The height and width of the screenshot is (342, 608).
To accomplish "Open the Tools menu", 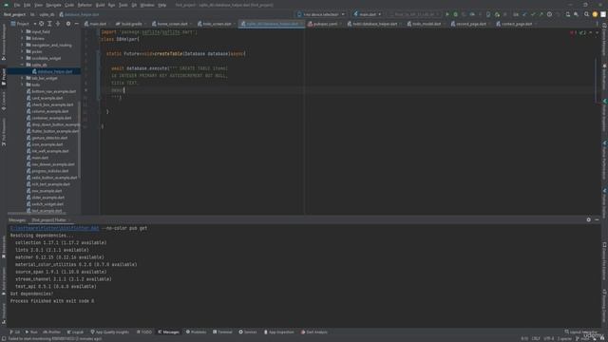I will pos(123,5).
